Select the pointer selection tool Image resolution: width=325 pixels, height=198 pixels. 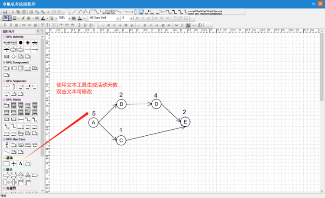[x=5, y=18]
